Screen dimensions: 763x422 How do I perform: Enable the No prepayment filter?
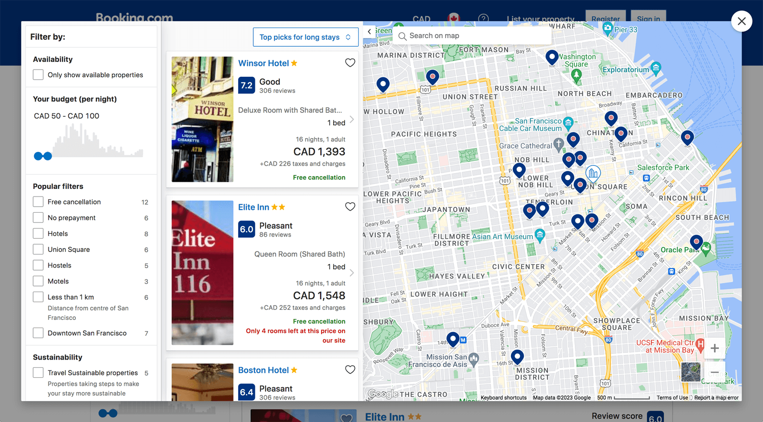coord(38,217)
